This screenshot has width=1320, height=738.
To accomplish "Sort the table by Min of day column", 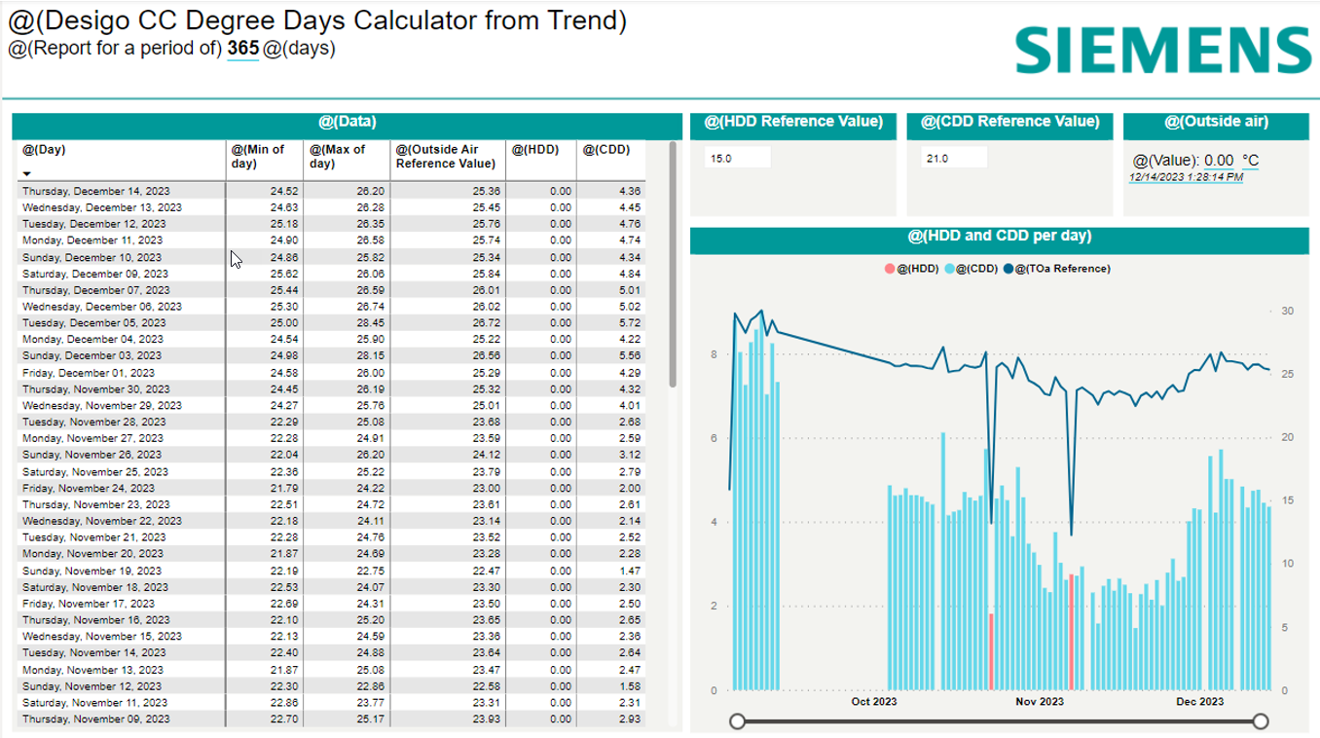I will [x=257, y=156].
